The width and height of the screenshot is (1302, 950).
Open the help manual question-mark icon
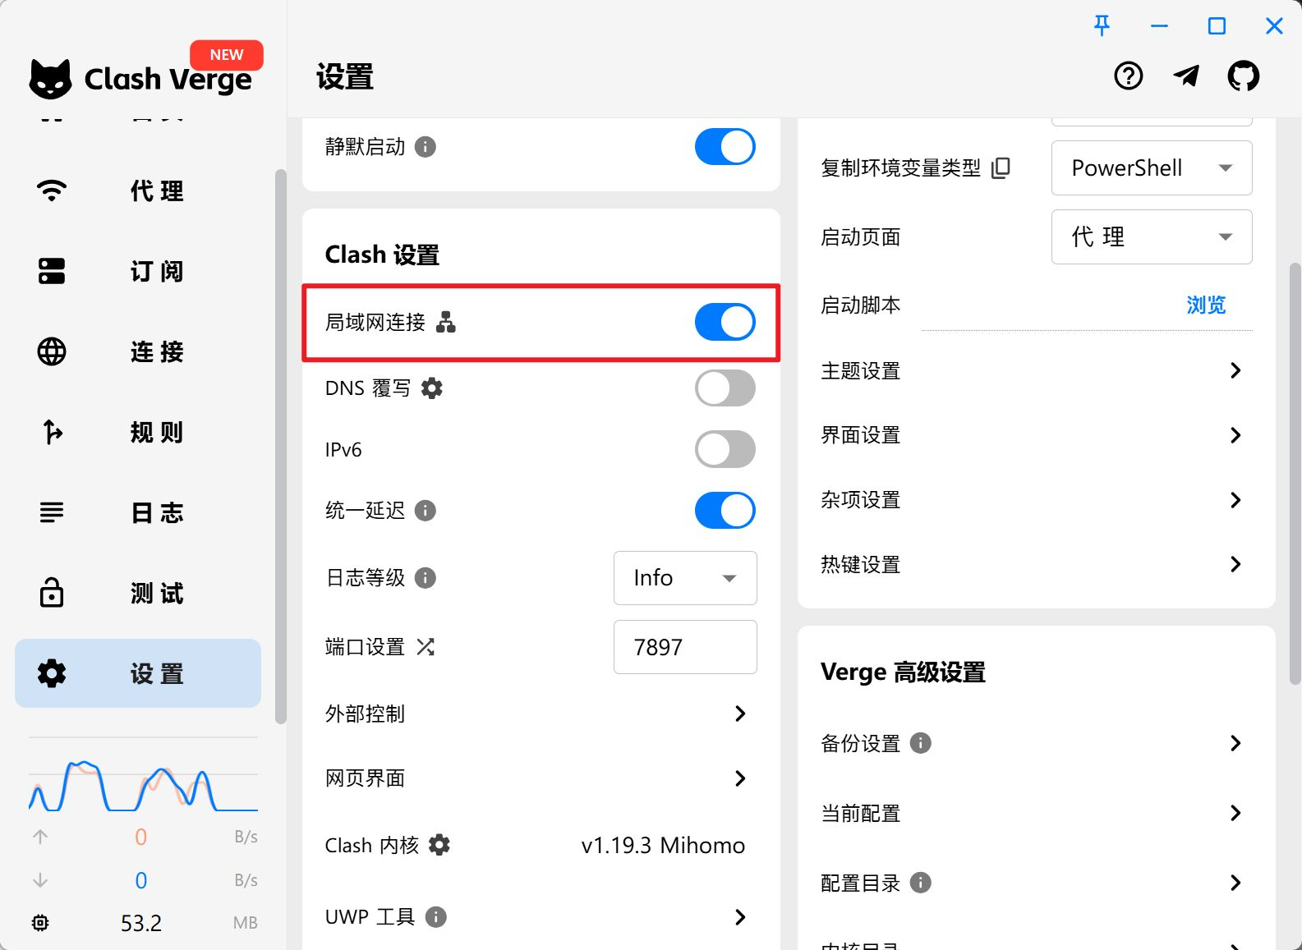pyautogui.click(x=1128, y=76)
